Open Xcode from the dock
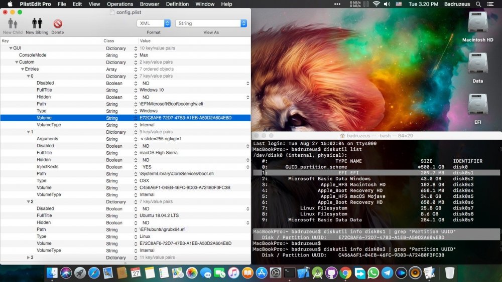This screenshot has height=282, width=502. pos(304,273)
